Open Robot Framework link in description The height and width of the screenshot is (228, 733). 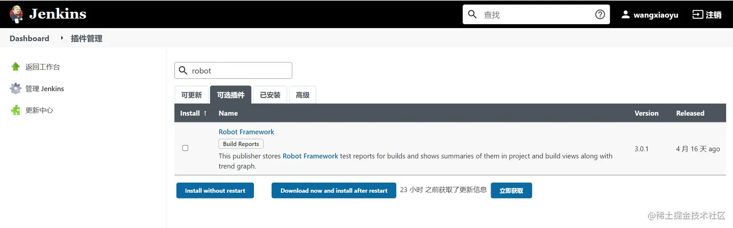click(310, 156)
